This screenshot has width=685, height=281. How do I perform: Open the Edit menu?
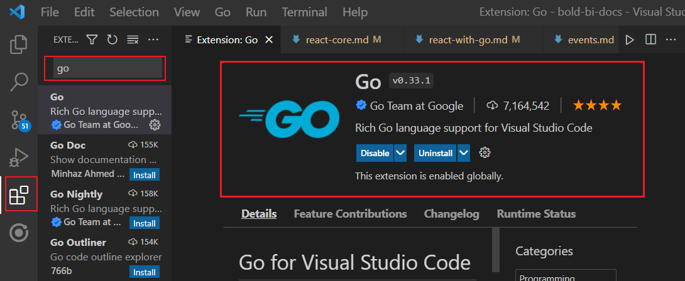[84, 12]
